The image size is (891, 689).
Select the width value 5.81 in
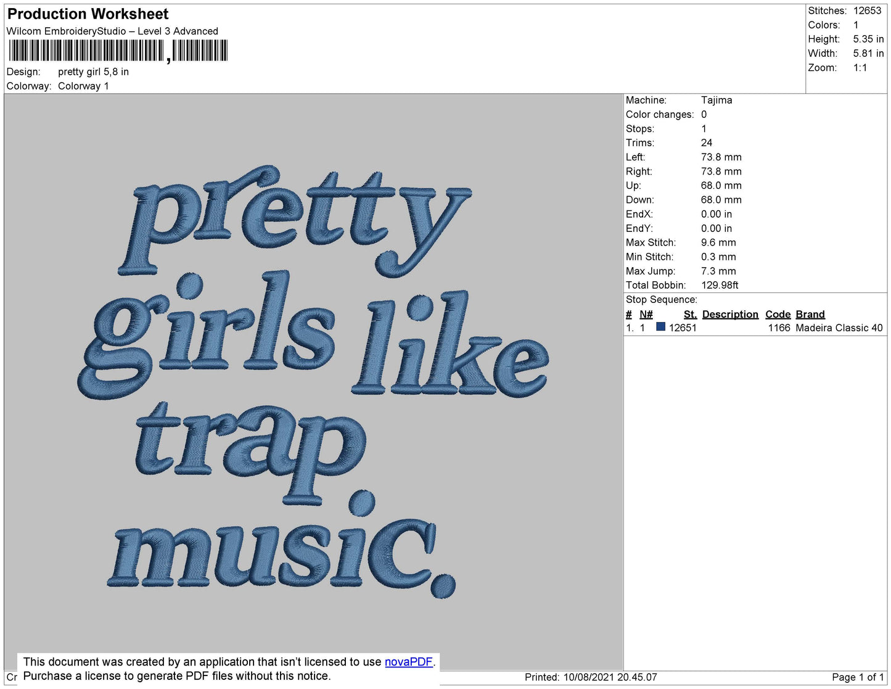[x=868, y=54]
